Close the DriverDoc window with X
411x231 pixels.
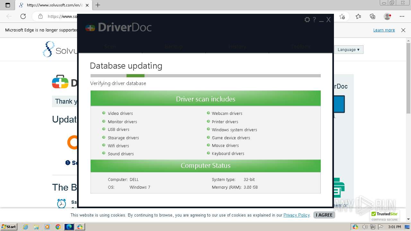pyautogui.click(x=328, y=20)
